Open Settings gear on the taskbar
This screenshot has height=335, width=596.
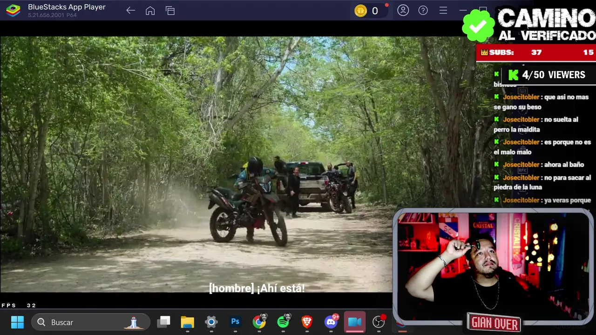(x=211, y=322)
